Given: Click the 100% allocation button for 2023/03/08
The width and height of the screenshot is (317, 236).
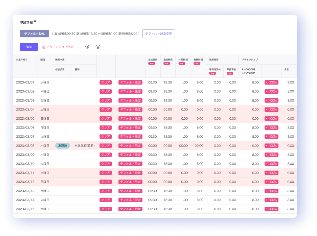Looking at the screenshot, I should [271, 146].
